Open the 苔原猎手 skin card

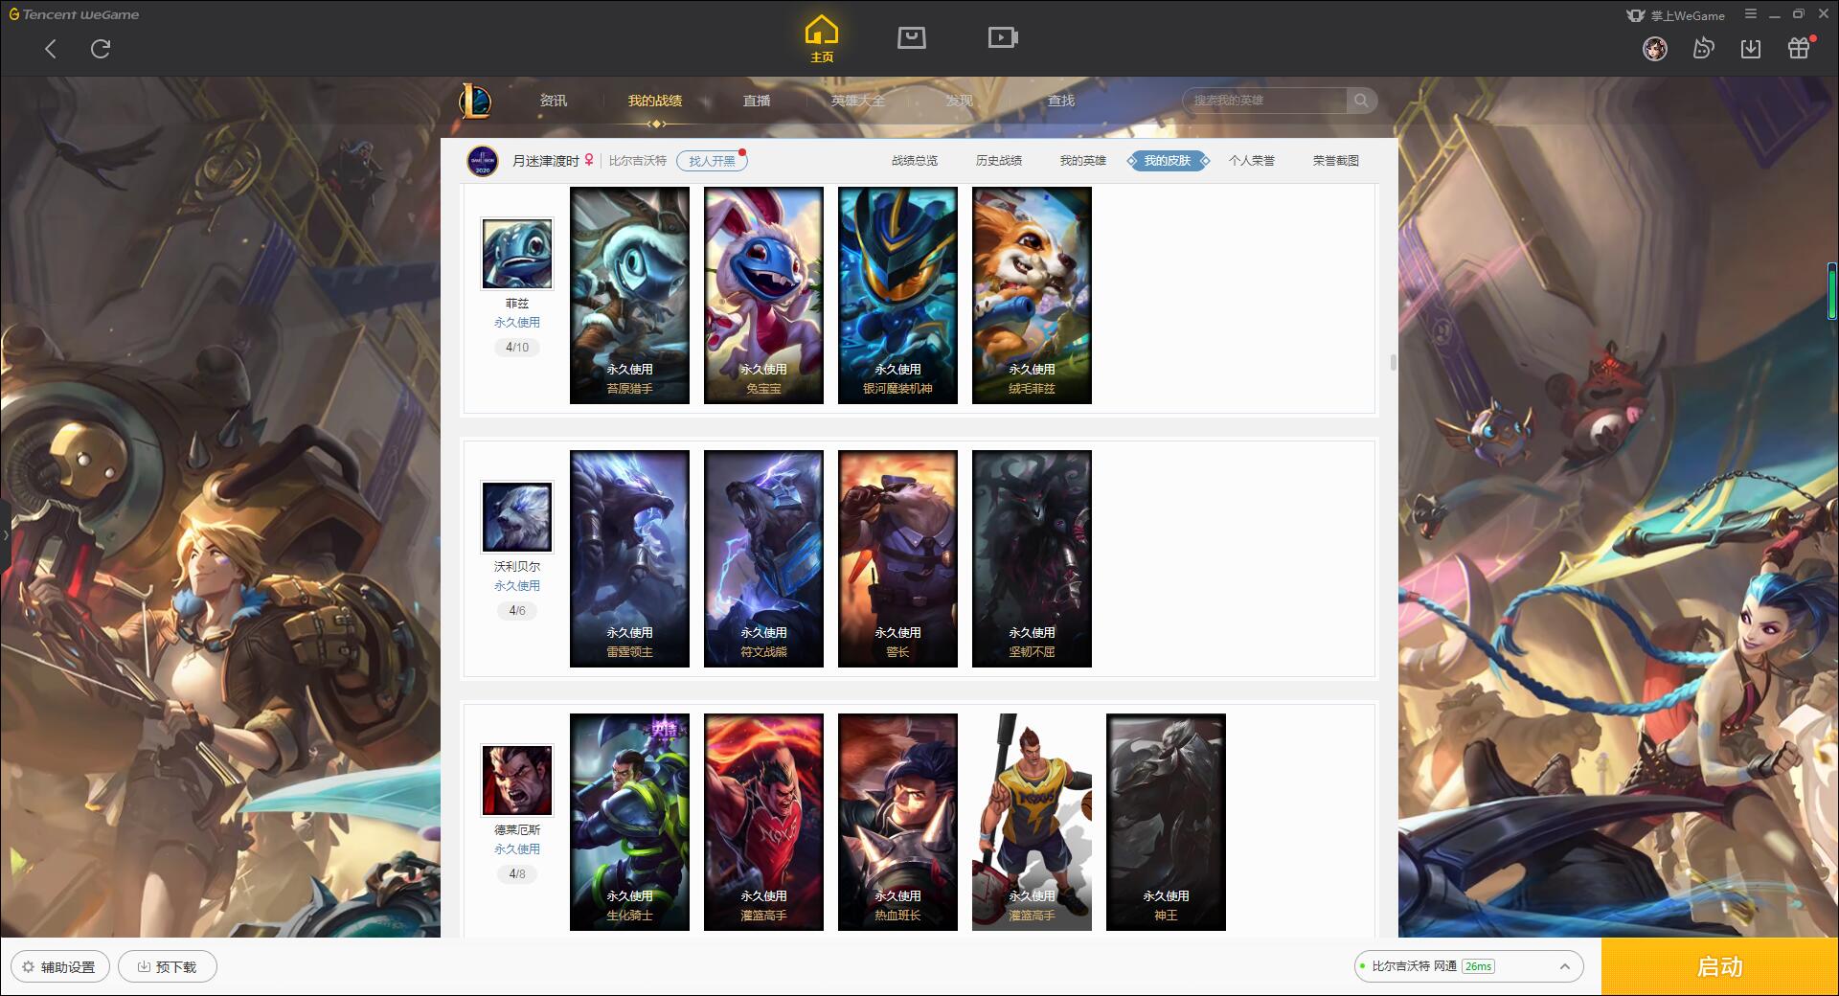[x=629, y=295]
